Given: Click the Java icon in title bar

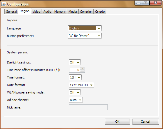Looking at the screenshot, I should click(4, 4).
